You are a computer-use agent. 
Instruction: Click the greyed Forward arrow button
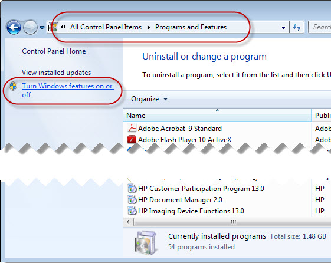tap(30, 27)
